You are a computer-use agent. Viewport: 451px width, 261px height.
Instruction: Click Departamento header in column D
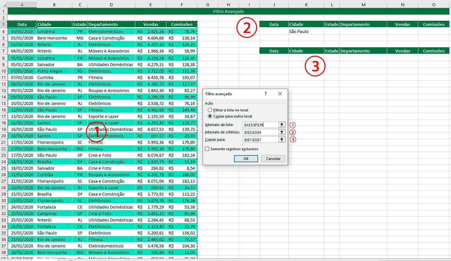tap(111, 24)
